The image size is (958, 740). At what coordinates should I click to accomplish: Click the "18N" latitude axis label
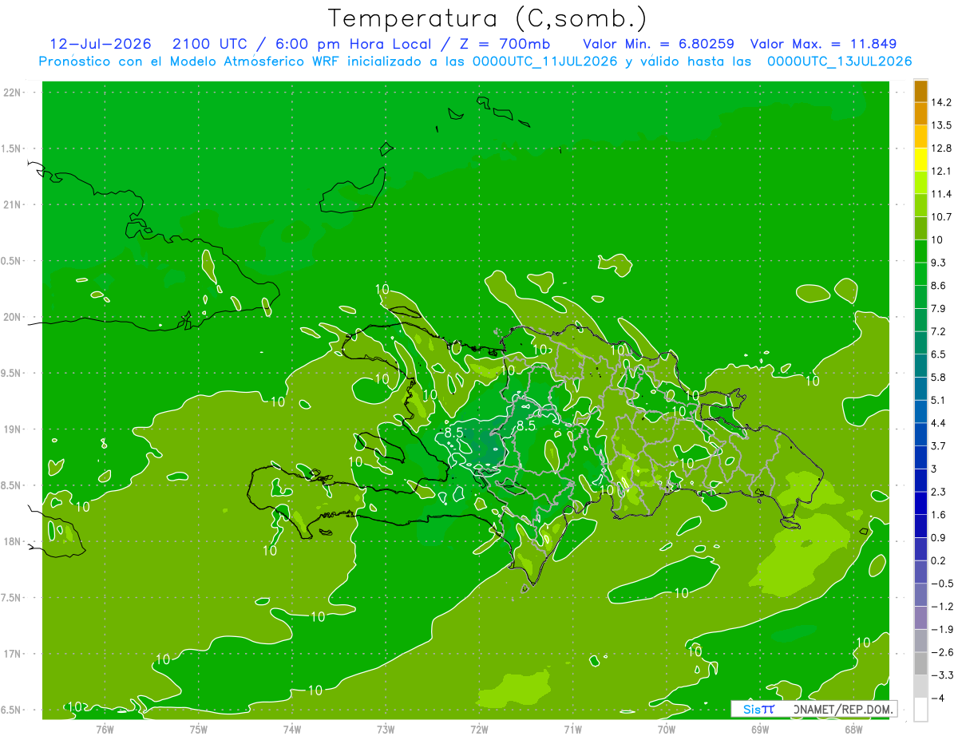click(x=13, y=541)
